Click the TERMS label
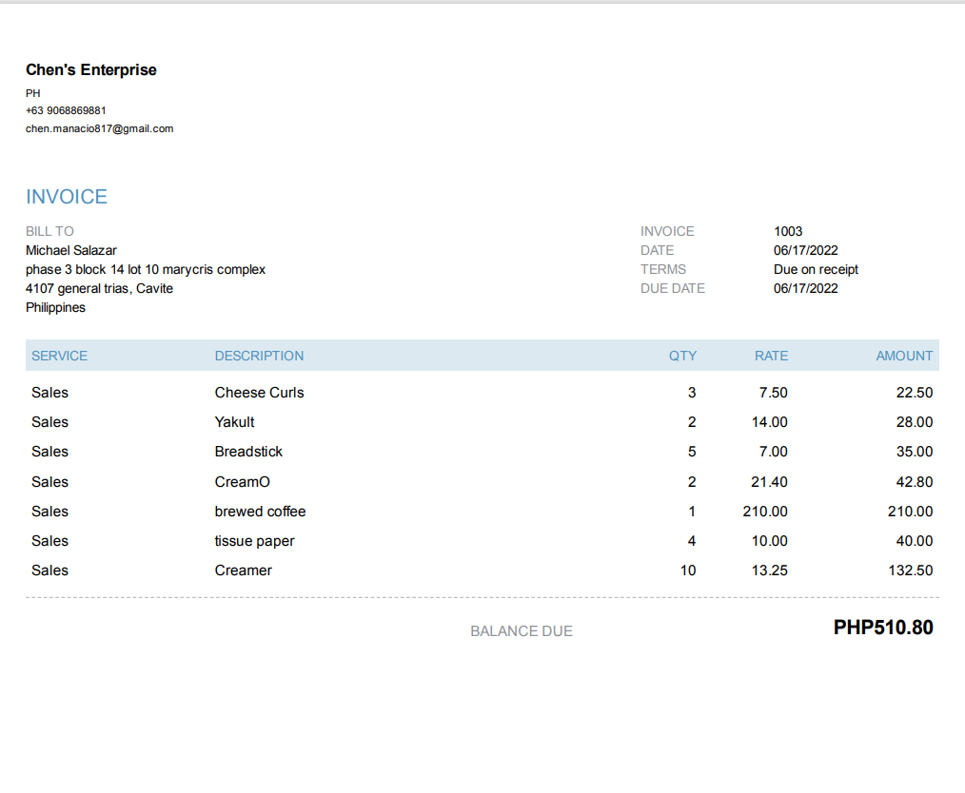 click(663, 269)
